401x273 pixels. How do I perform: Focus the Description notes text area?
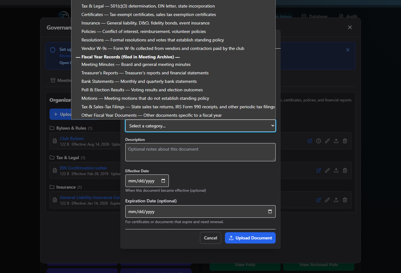pyautogui.click(x=200, y=152)
